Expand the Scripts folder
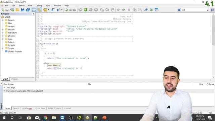This screenshot has width=215, height=121. click(x=3, y=48)
